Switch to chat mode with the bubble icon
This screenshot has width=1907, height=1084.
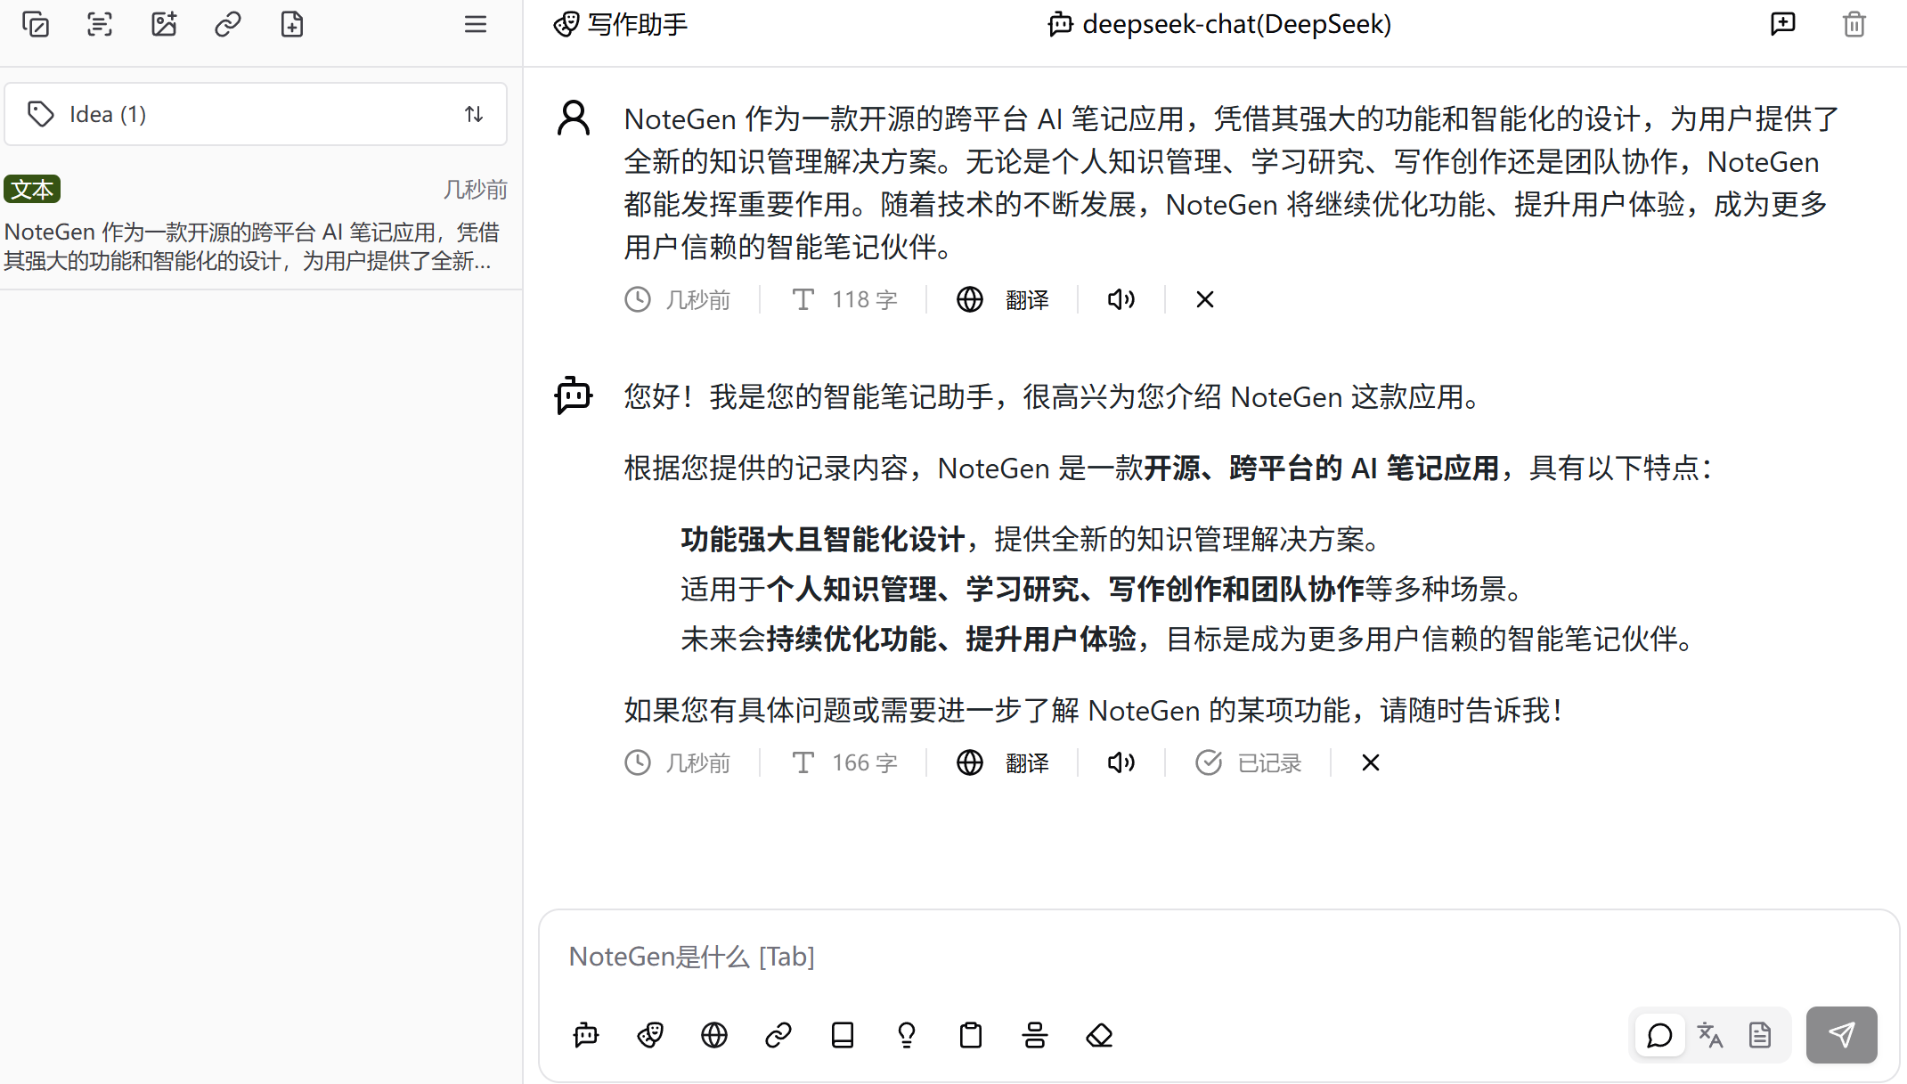(x=1660, y=1035)
